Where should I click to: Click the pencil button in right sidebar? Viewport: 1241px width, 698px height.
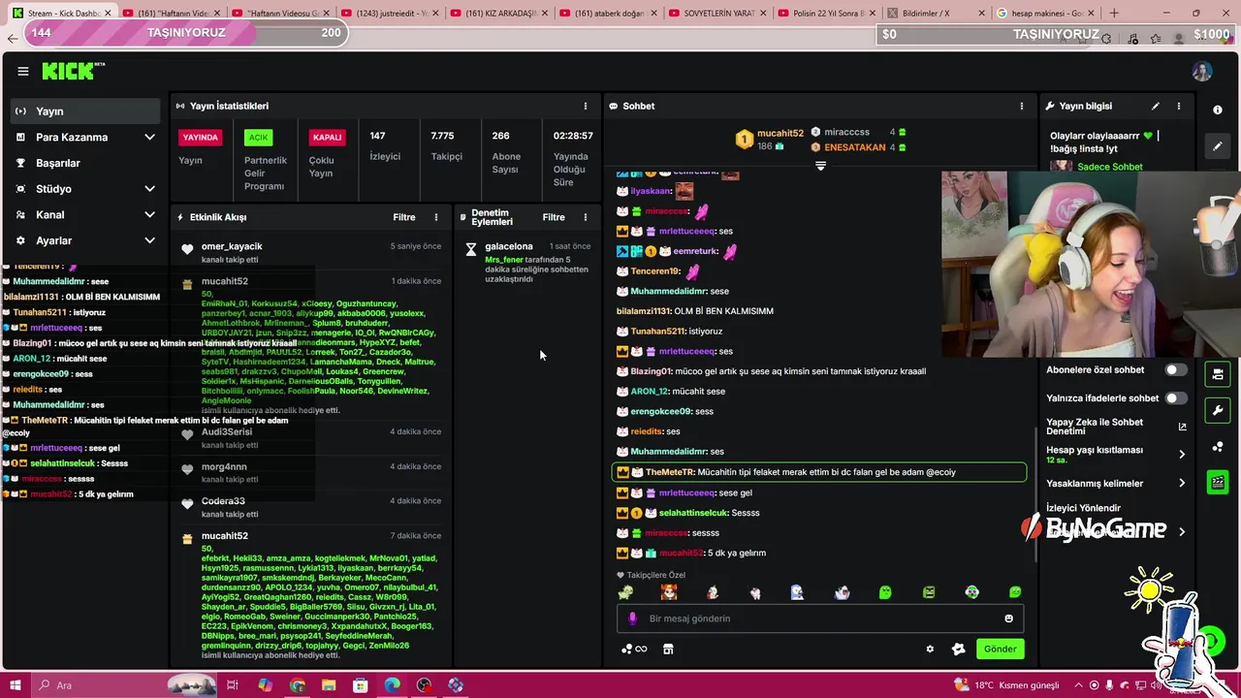[1218, 146]
